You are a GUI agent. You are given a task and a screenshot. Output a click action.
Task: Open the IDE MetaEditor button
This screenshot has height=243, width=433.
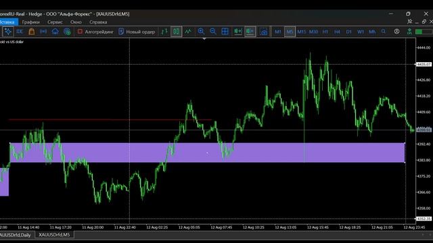tap(20, 32)
